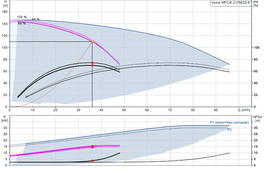Screen dimensions: 264x171
Task: Click the 'P1 (motor+freq.converter)' label
Action: click(229, 123)
